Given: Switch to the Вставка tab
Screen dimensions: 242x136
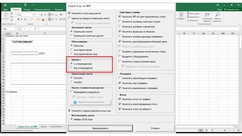Looking at the screenshot, I should click(27, 9).
